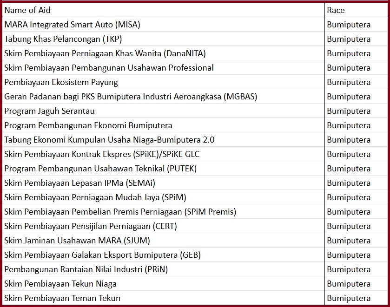
Task: Click the Pembiayaan Ekosistem Payung row
Action: 61,82
